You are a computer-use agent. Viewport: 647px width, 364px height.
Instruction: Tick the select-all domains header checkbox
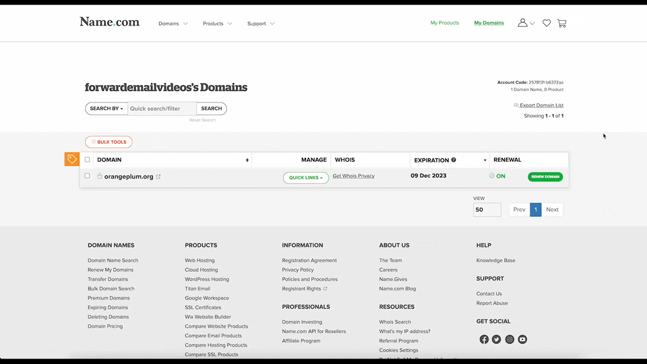(x=87, y=159)
